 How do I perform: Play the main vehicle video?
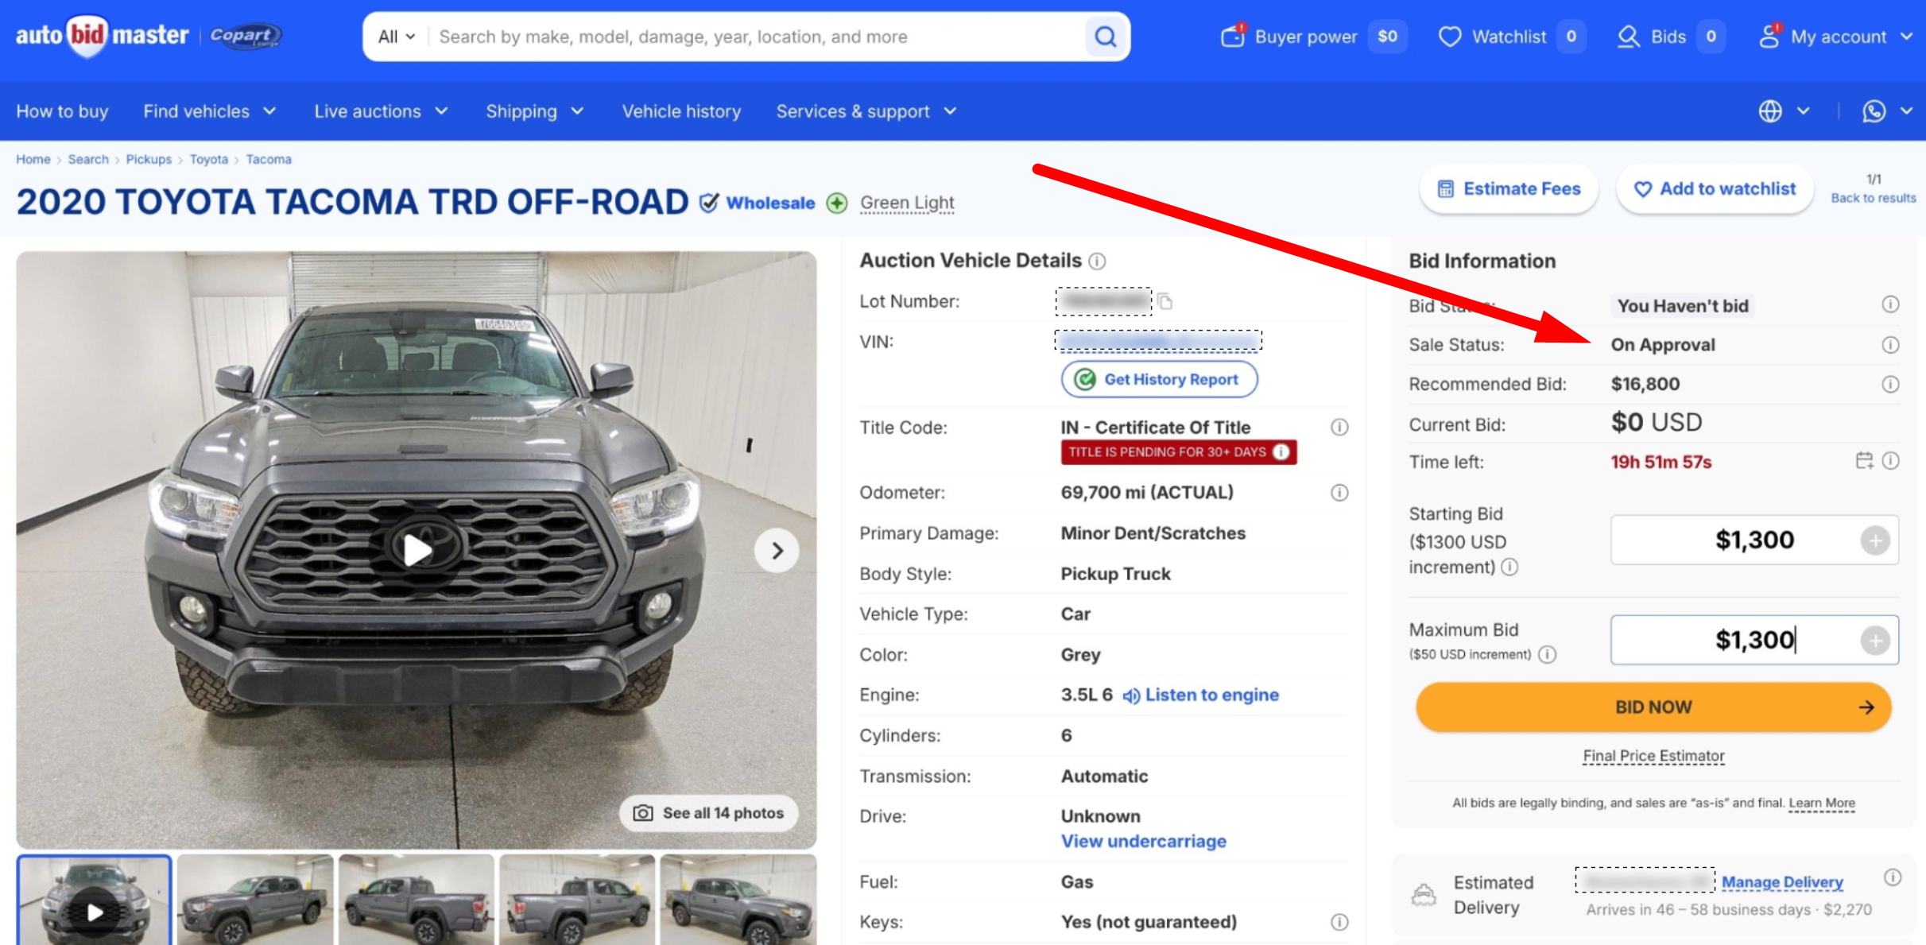[x=417, y=550]
